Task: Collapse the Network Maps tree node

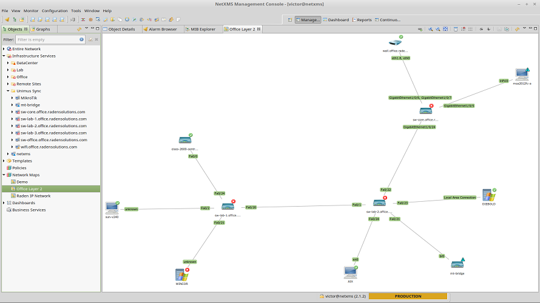Action: [x=4, y=175]
